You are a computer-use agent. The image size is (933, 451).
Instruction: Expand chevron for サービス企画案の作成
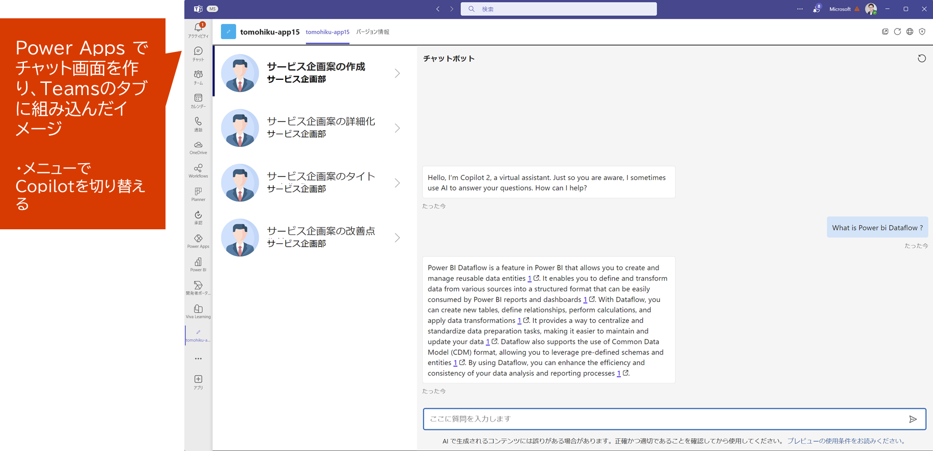(x=397, y=73)
